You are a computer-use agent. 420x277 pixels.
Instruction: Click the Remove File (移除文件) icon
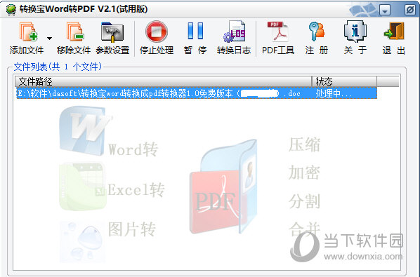click(75, 32)
